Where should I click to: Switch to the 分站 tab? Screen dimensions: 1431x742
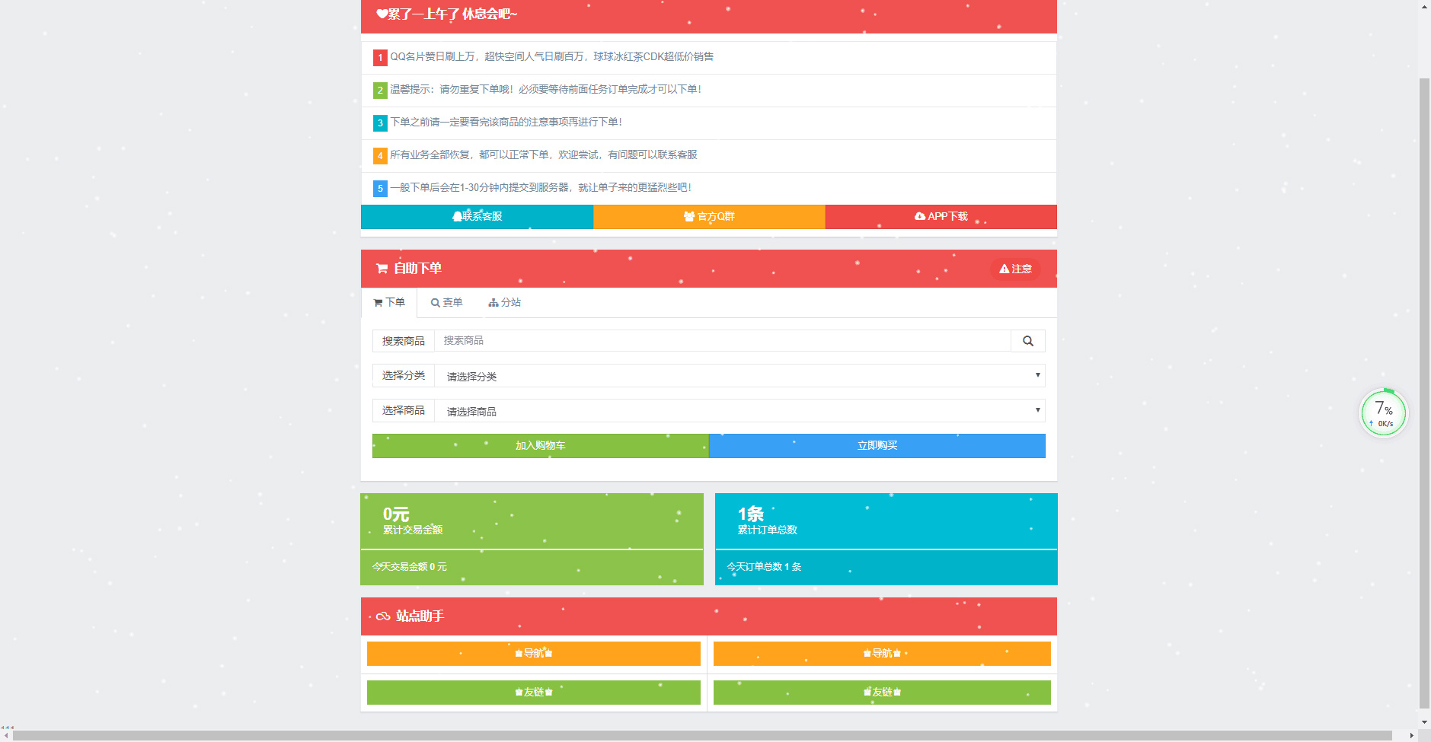(505, 302)
